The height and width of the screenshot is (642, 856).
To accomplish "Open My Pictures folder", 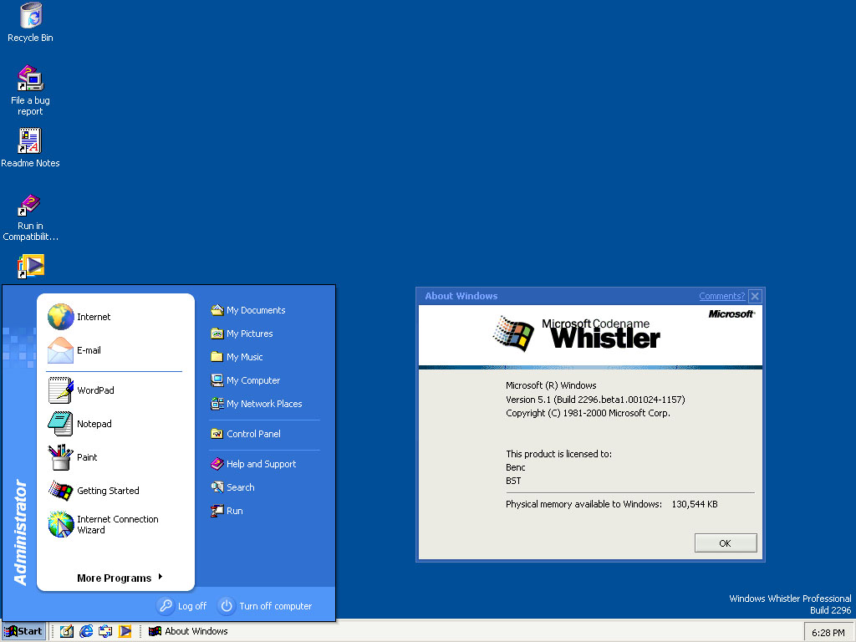I will [242, 334].
